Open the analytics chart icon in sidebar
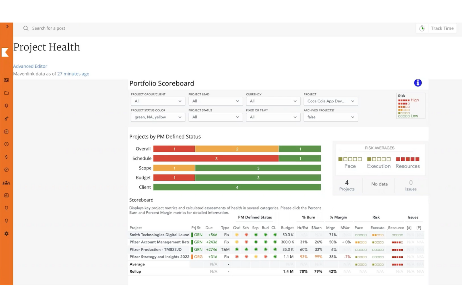This screenshot has height=308, width=462. pos(6,195)
